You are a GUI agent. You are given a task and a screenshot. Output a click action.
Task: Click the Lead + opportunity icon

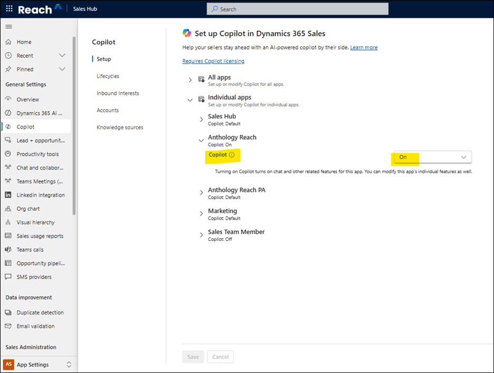point(8,140)
